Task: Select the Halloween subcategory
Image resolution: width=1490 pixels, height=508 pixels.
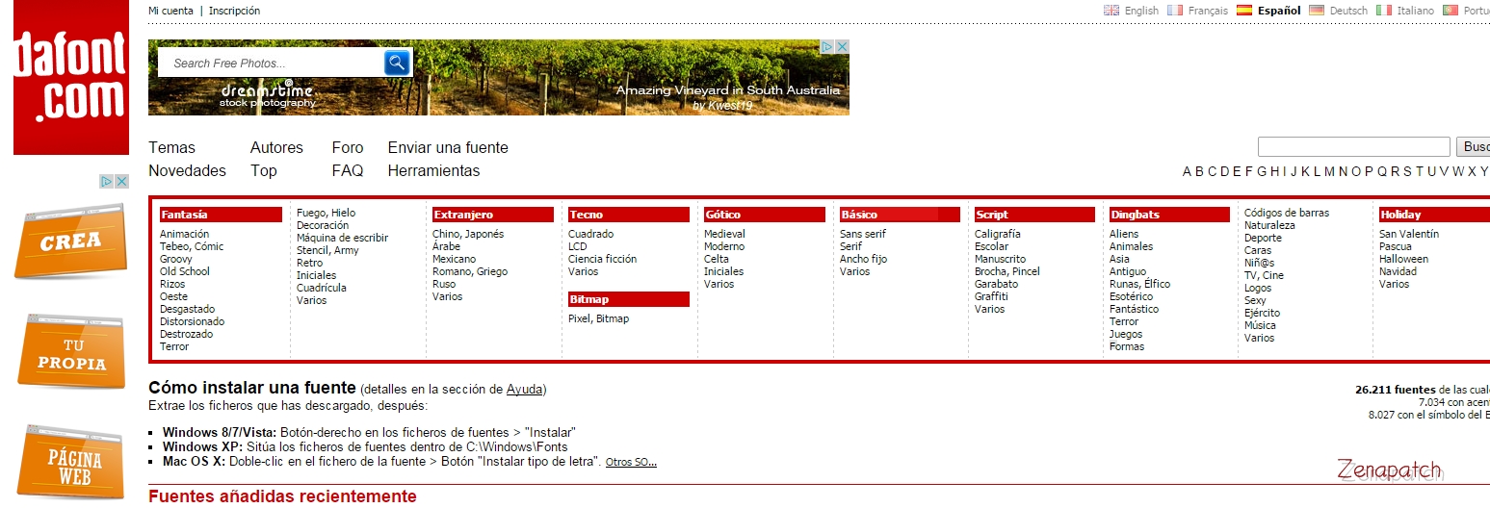Action: pos(1403,259)
